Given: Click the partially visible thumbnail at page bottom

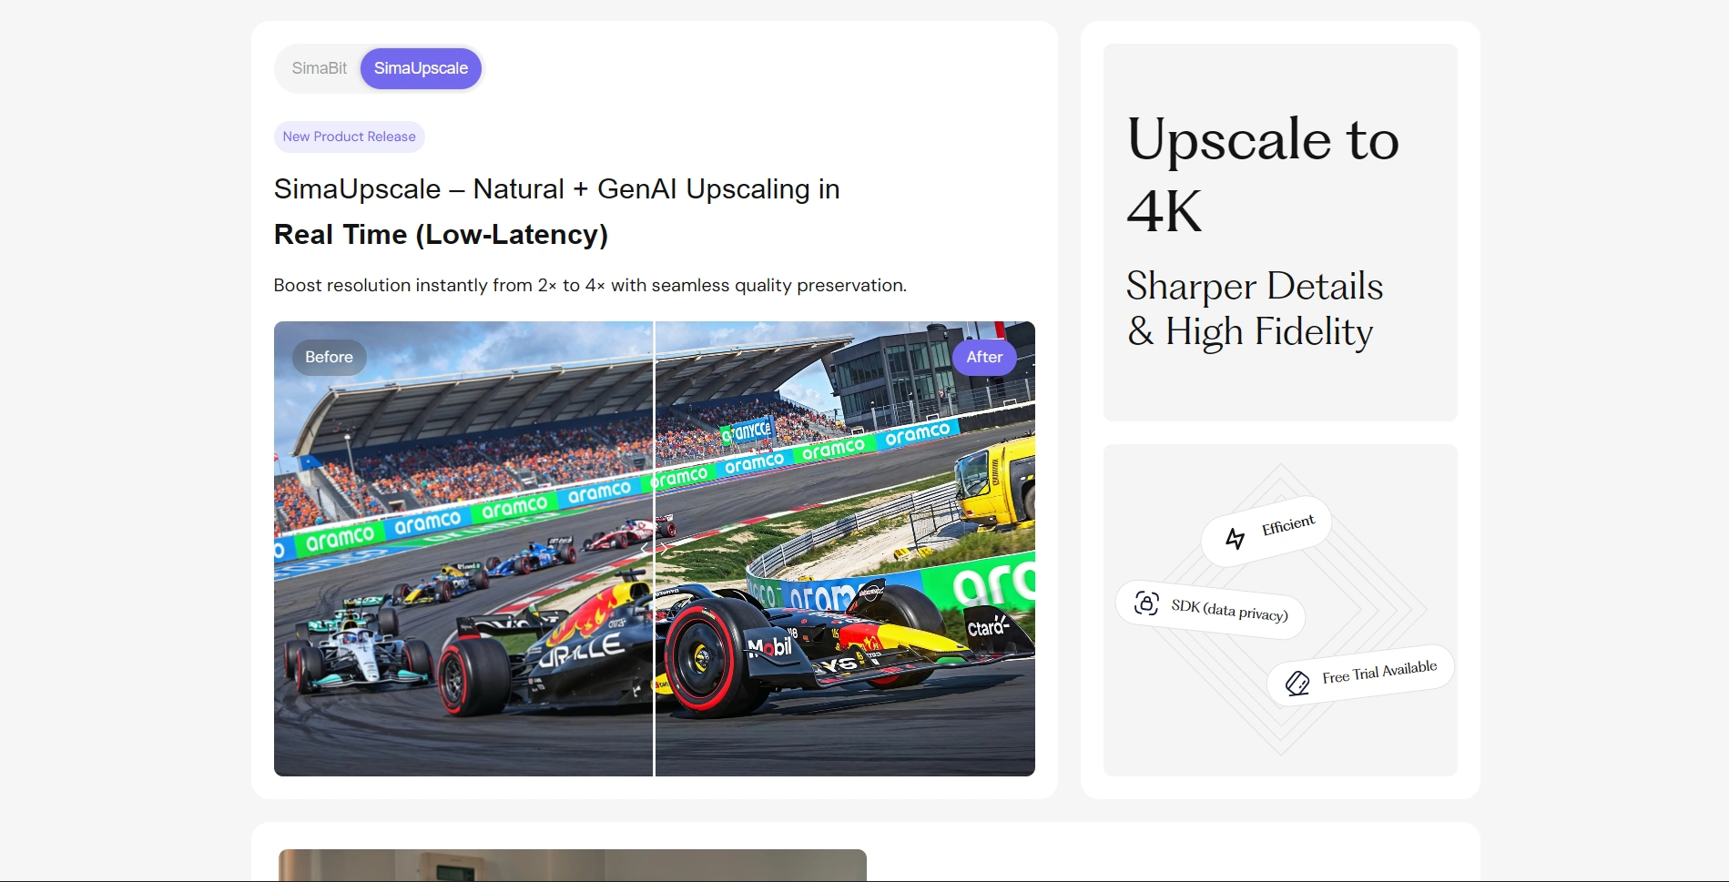Looking at the screenshot, I should coord(573,865).
